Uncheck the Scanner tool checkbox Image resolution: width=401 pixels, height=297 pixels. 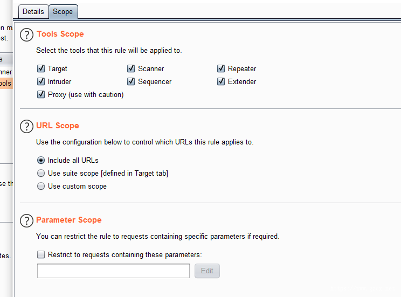(x=131, y=68)
